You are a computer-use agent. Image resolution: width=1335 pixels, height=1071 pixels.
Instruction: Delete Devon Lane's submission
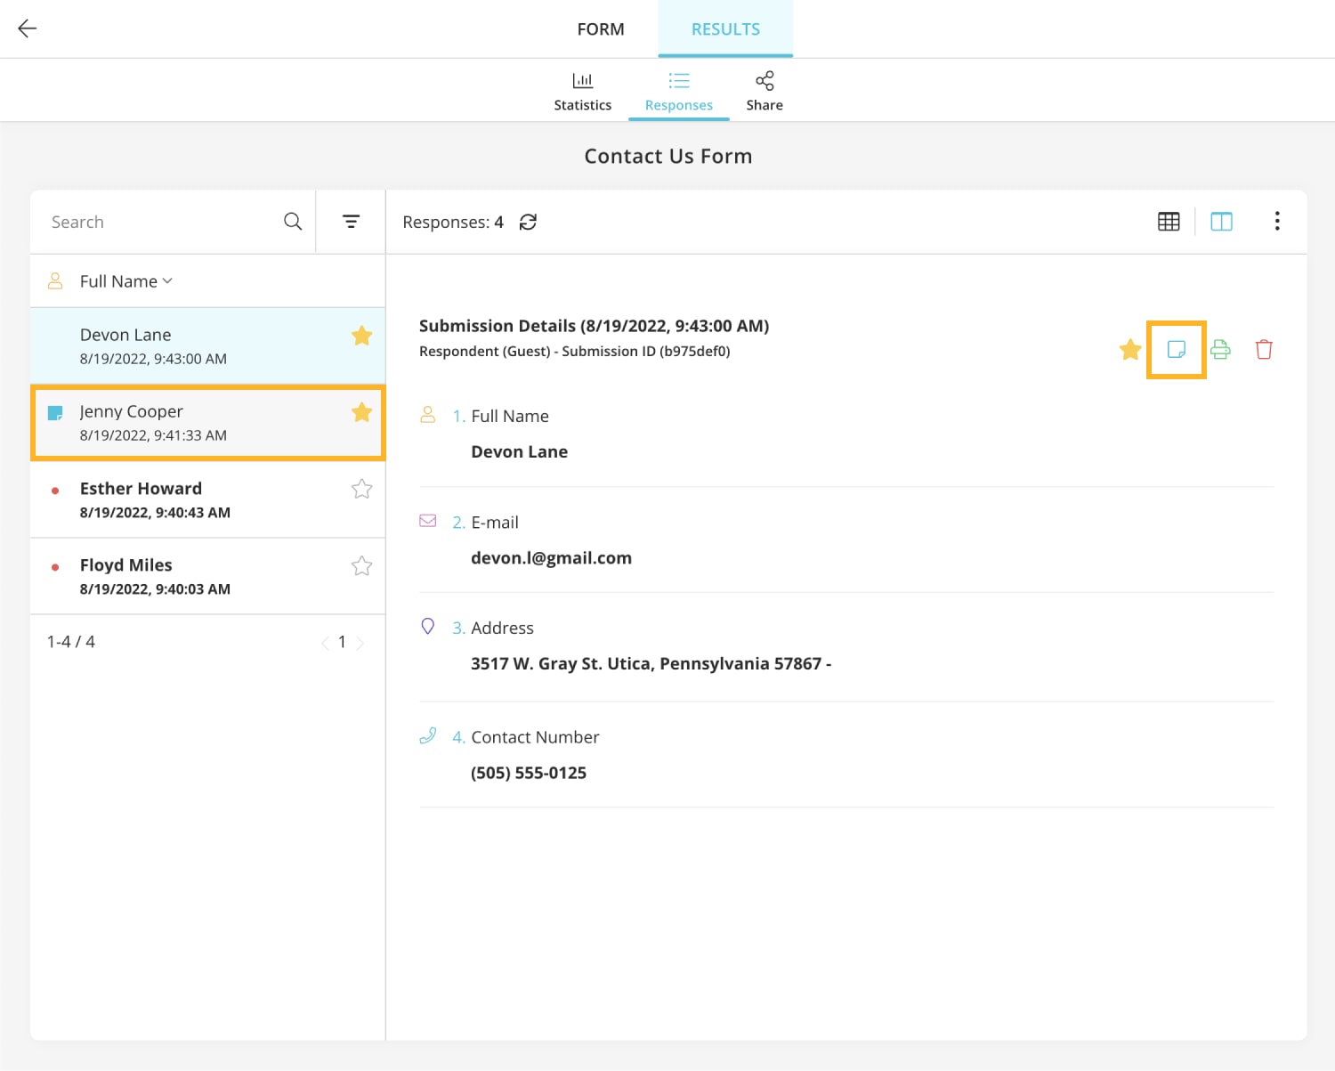point(1264,349)
